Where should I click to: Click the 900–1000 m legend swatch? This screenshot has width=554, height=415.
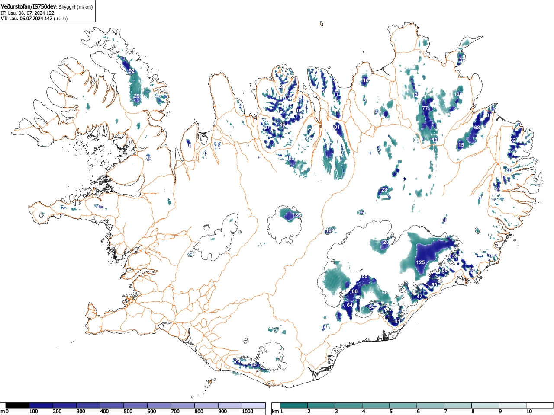click(x=230, y=405)
